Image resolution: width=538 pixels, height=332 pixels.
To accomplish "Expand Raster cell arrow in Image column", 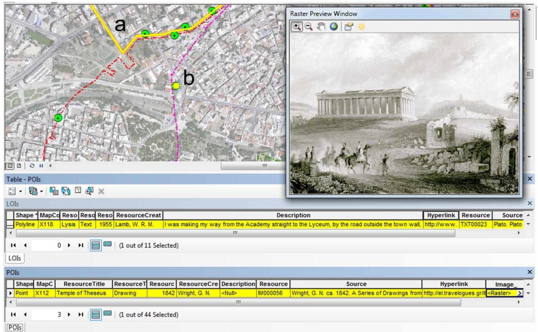I will click(520, 293).
